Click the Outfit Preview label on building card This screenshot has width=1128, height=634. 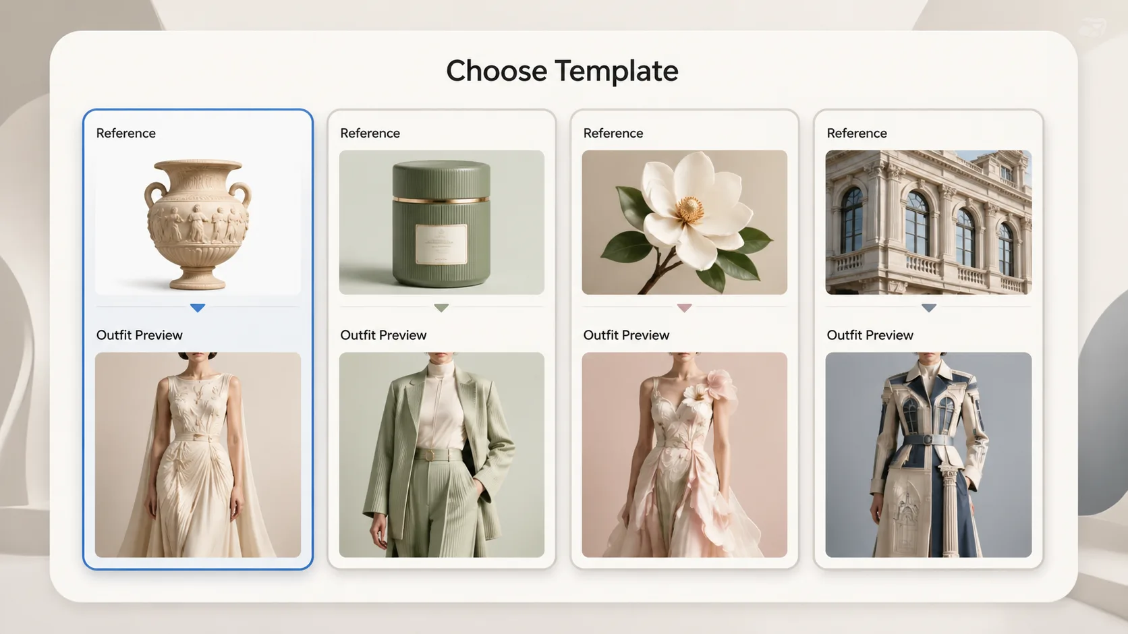coord(870,335)
